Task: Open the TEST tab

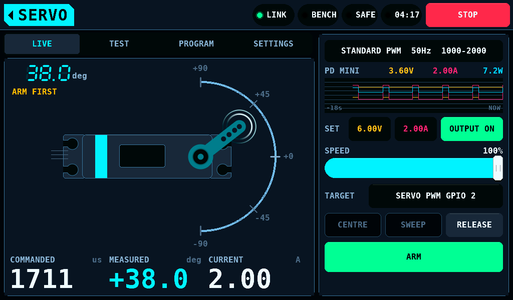Action: click(119, 43)
